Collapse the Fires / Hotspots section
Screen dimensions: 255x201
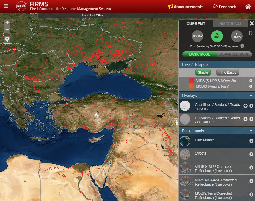click(251, 64)
